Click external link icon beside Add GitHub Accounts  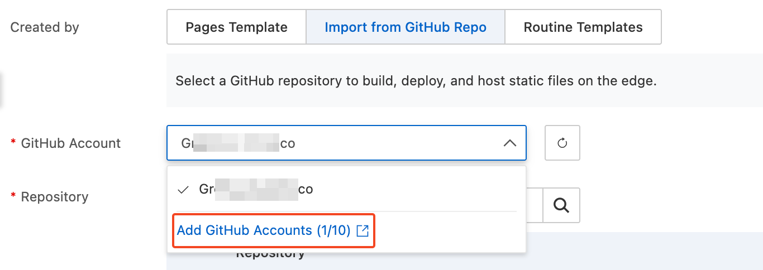pos(363,230)
